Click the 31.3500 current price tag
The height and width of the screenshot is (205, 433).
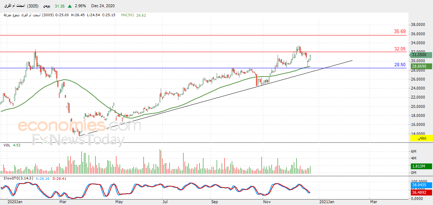click(419, 55)
